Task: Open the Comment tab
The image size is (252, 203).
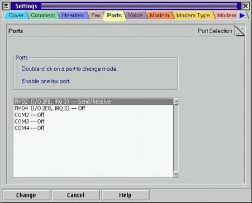Action: click(x=43, y=15)
